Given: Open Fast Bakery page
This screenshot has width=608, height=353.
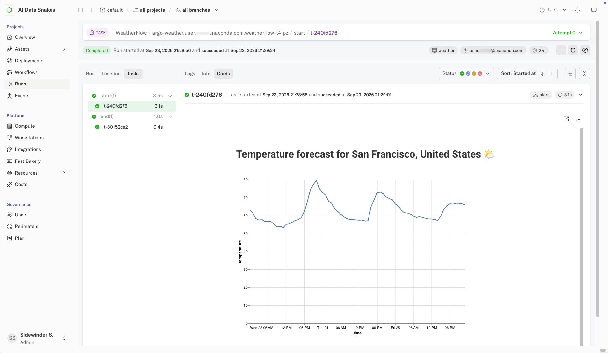Looking at the screenshot, I should tap(37, 161).
